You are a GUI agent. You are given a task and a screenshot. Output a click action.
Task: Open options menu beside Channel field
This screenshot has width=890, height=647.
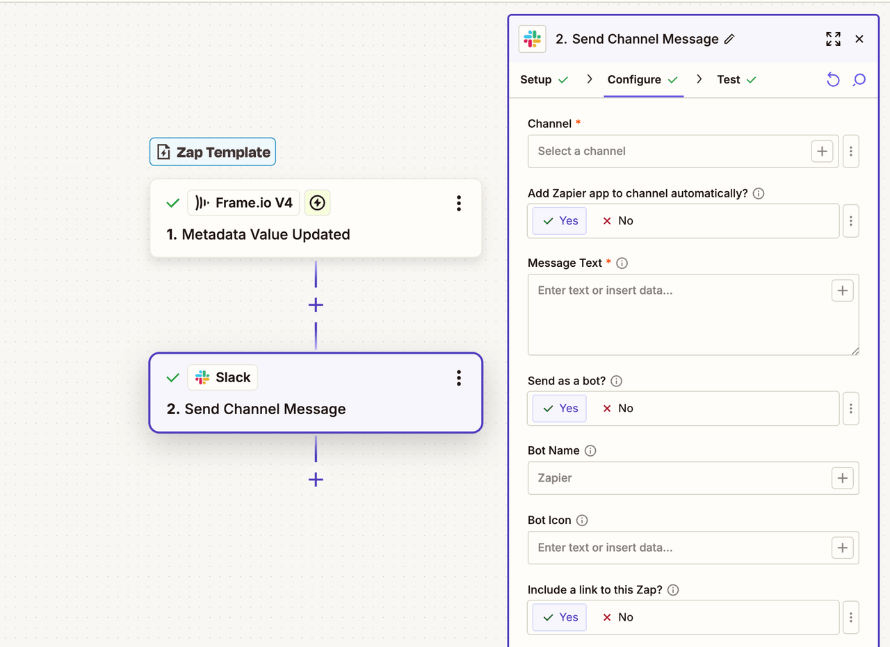[x=850, y=151]
